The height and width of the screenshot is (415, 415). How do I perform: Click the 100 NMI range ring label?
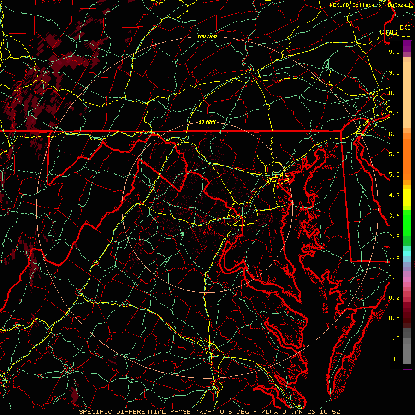(x=207, y=36)
